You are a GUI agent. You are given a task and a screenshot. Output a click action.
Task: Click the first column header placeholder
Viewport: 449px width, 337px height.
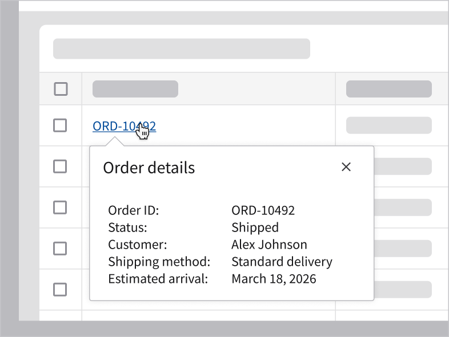[135, 89]
